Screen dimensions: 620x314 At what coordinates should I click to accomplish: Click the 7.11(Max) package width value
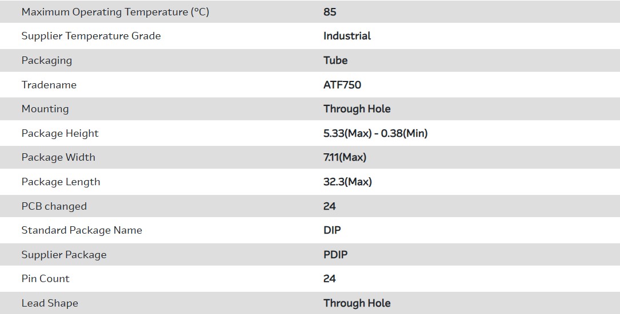(x=345, y=157)
